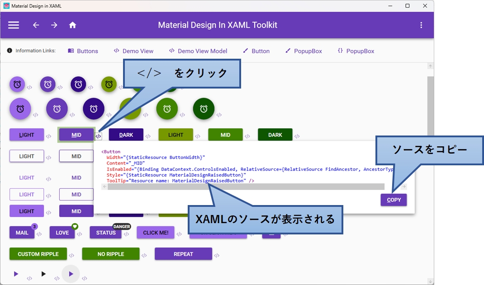Click the black play triangle icon
Viewport: 484px width, 285px height.
(44, 273)
